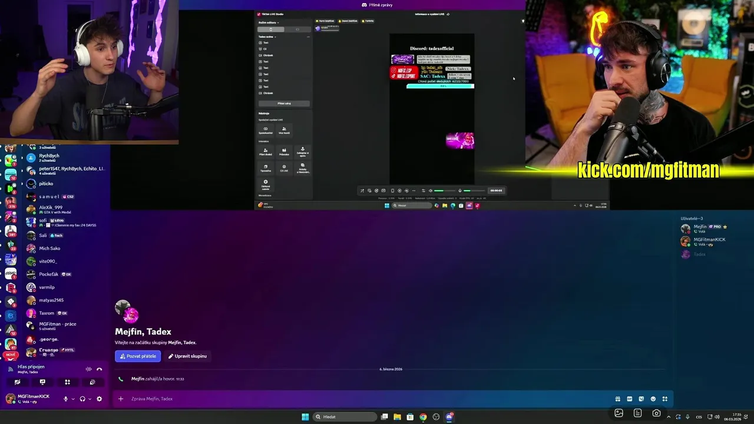Image resolution: width=754 pixels, height=424 pixels.
Task: Click the NOVÉ unread badge in server list
Action: [x=11, y=355]
